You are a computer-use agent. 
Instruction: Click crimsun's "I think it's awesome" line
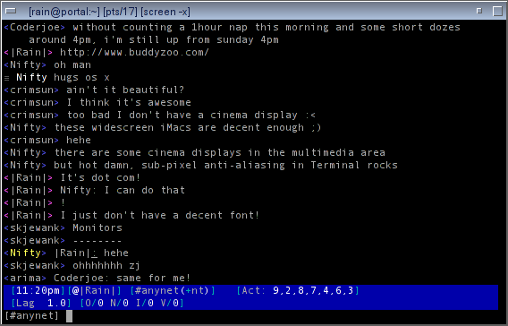click(97, 102)
